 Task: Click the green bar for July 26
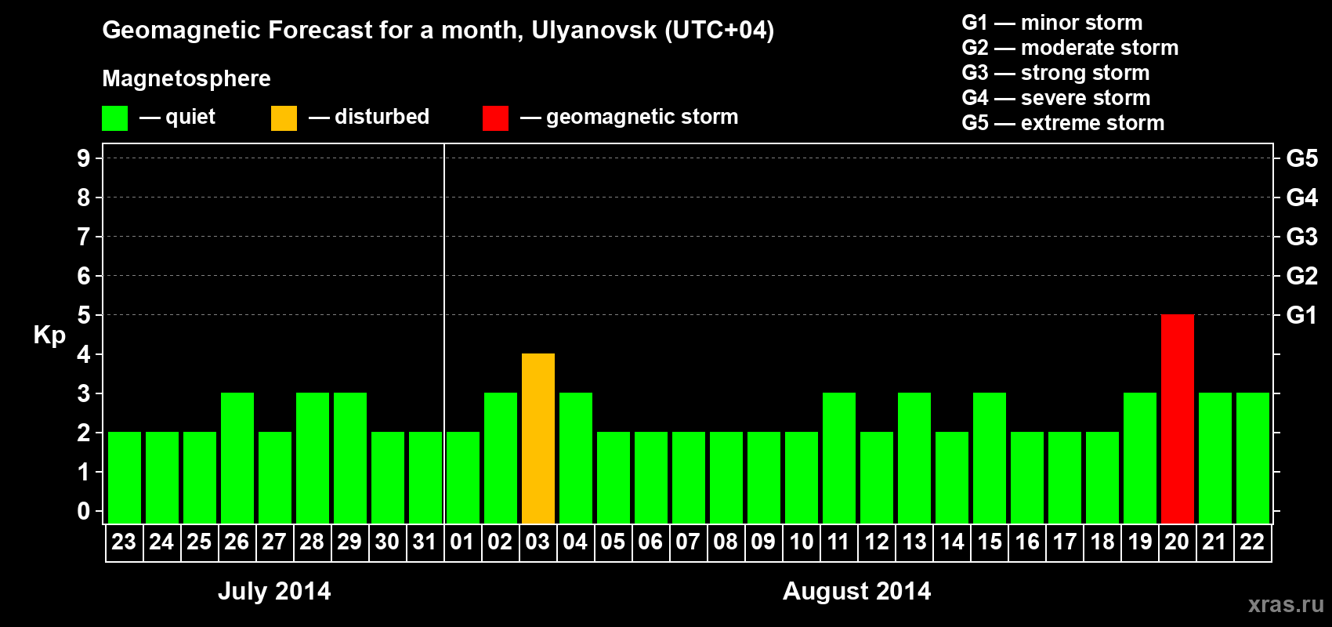pos(237,458)
